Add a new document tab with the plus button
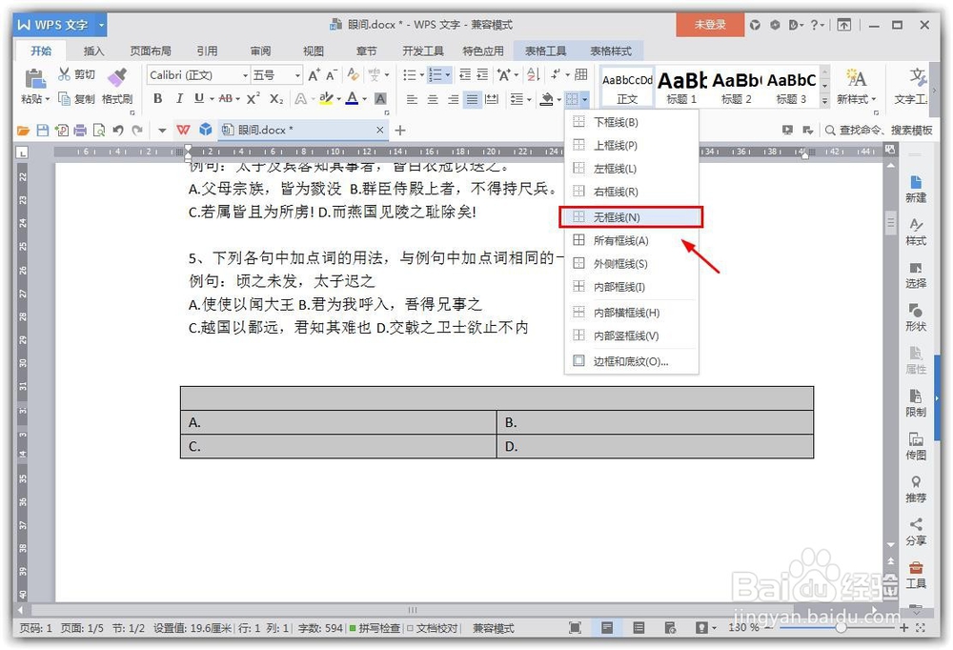 pos(400,131)
